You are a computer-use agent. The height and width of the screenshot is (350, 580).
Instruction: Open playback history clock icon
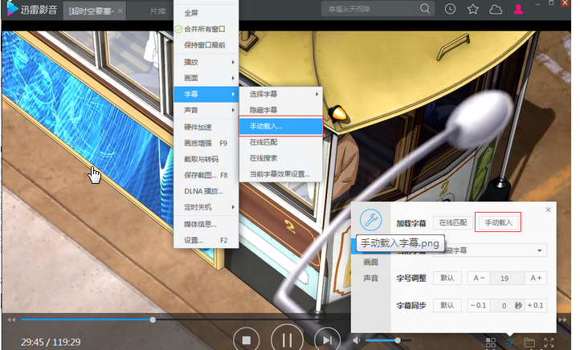[x=450, y=10]
